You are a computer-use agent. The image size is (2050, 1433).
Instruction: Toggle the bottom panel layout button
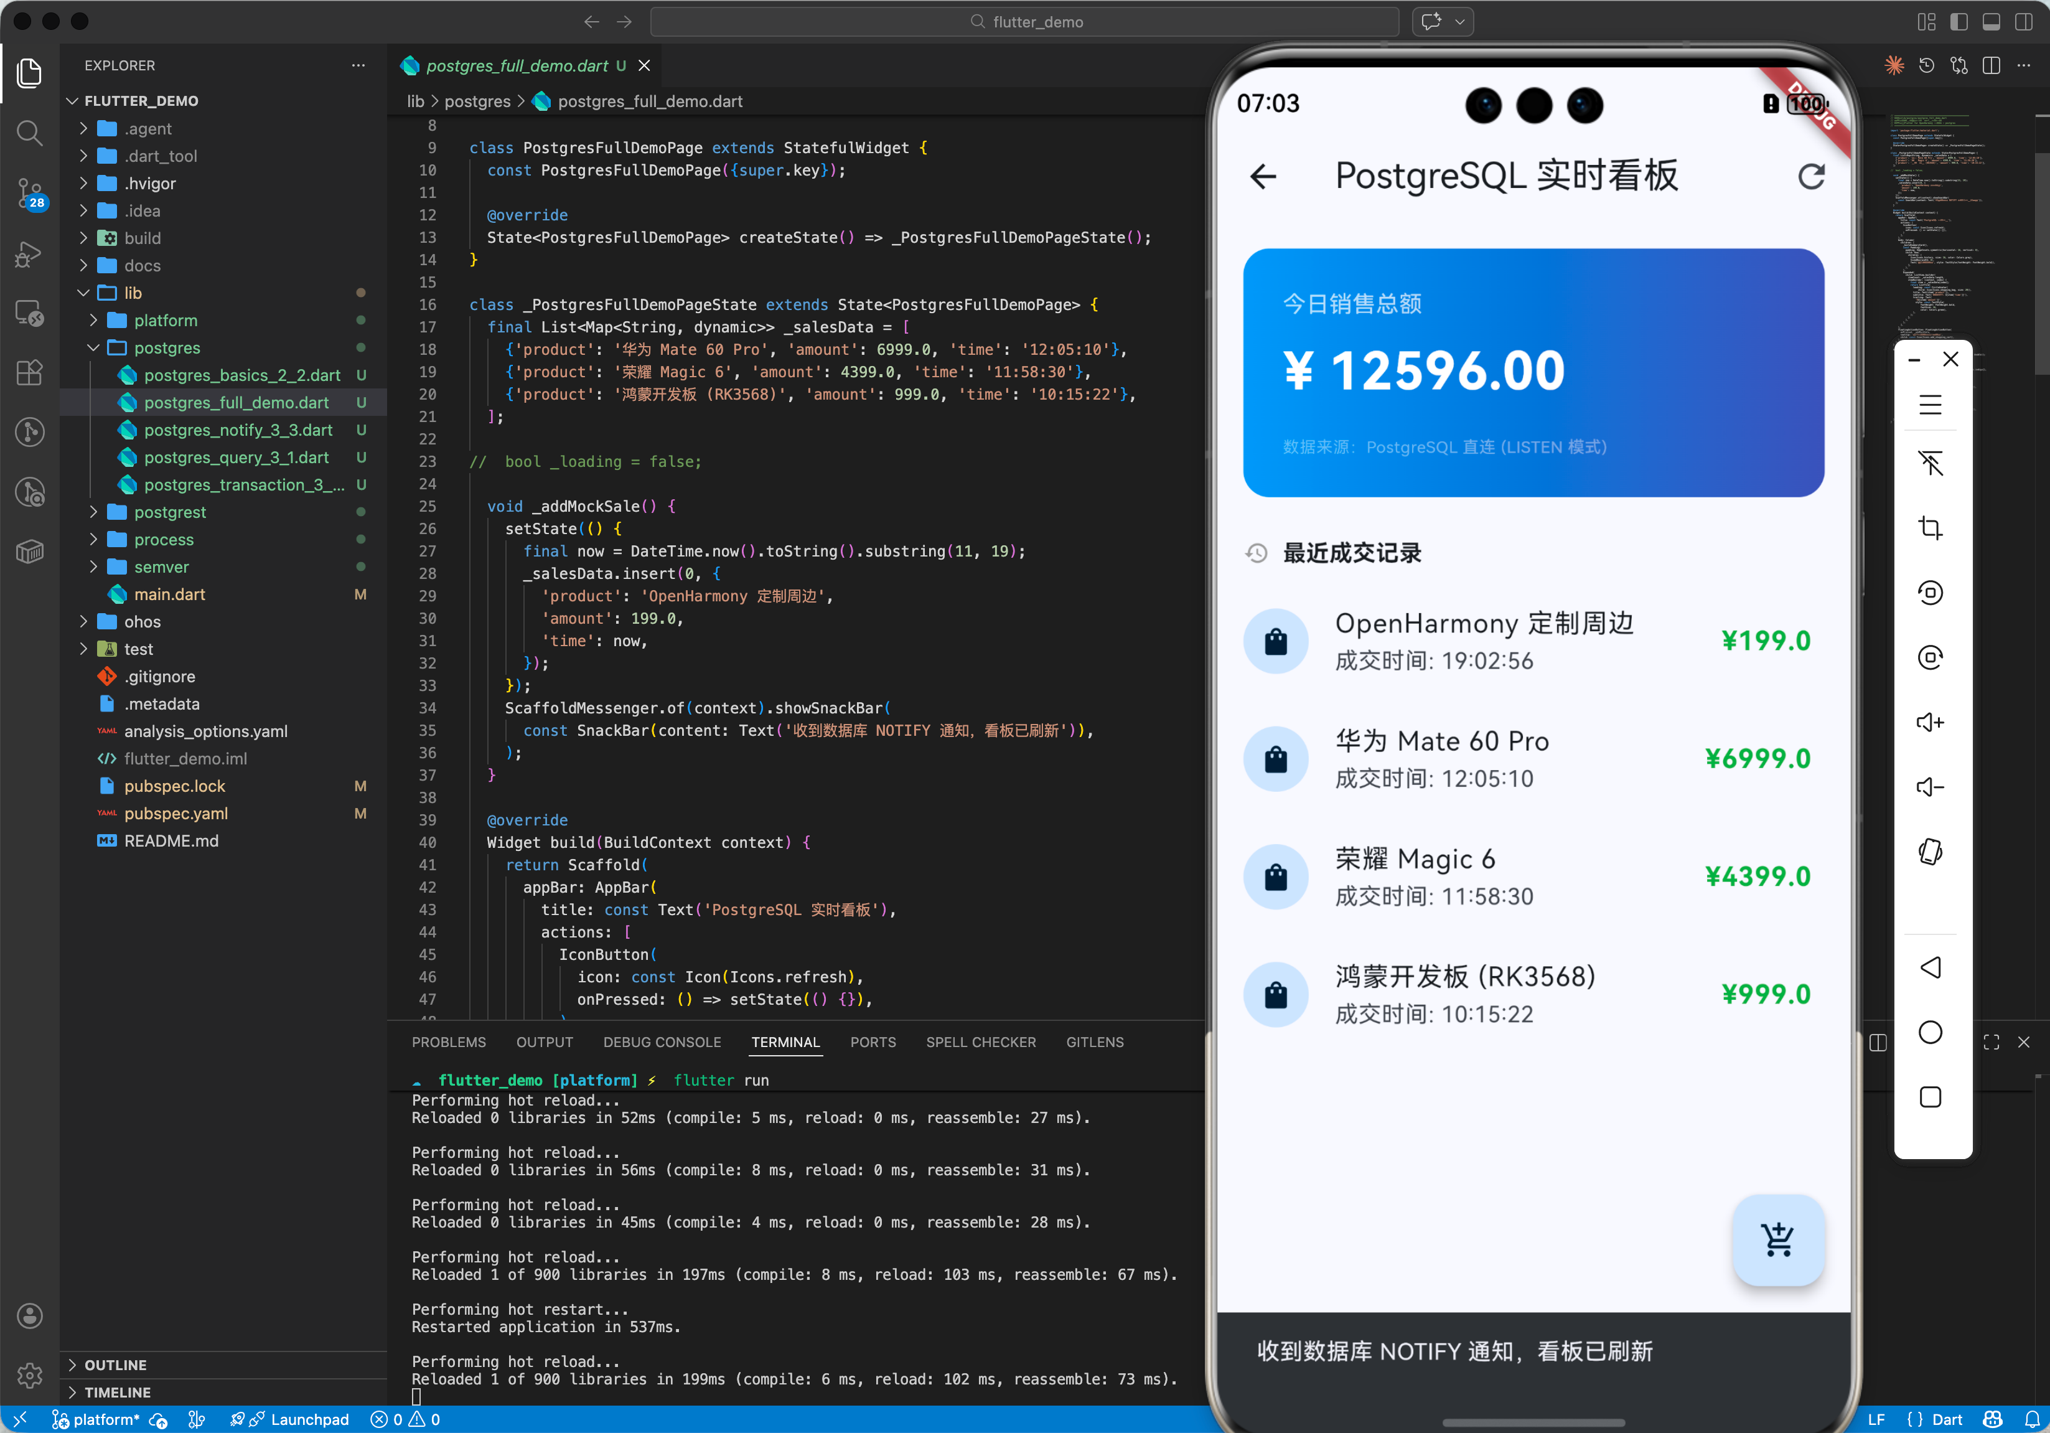click(1991, 22)
